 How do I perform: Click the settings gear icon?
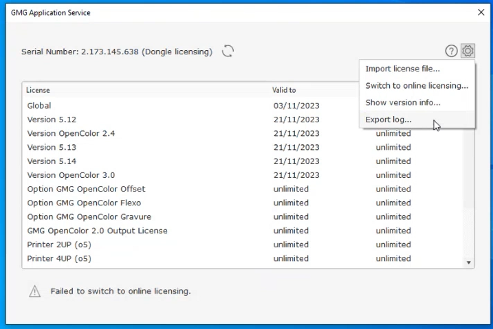pyautogui.click(x=468, y=51)
